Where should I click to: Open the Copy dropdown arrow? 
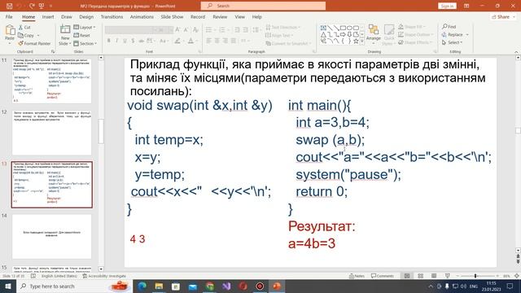38,35
